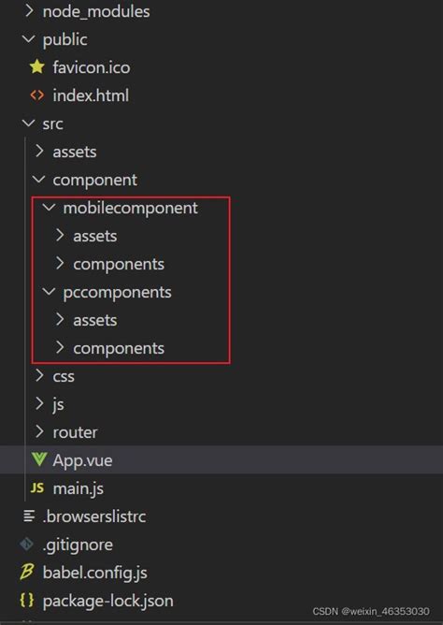Select the css folder label

(64, 376)
